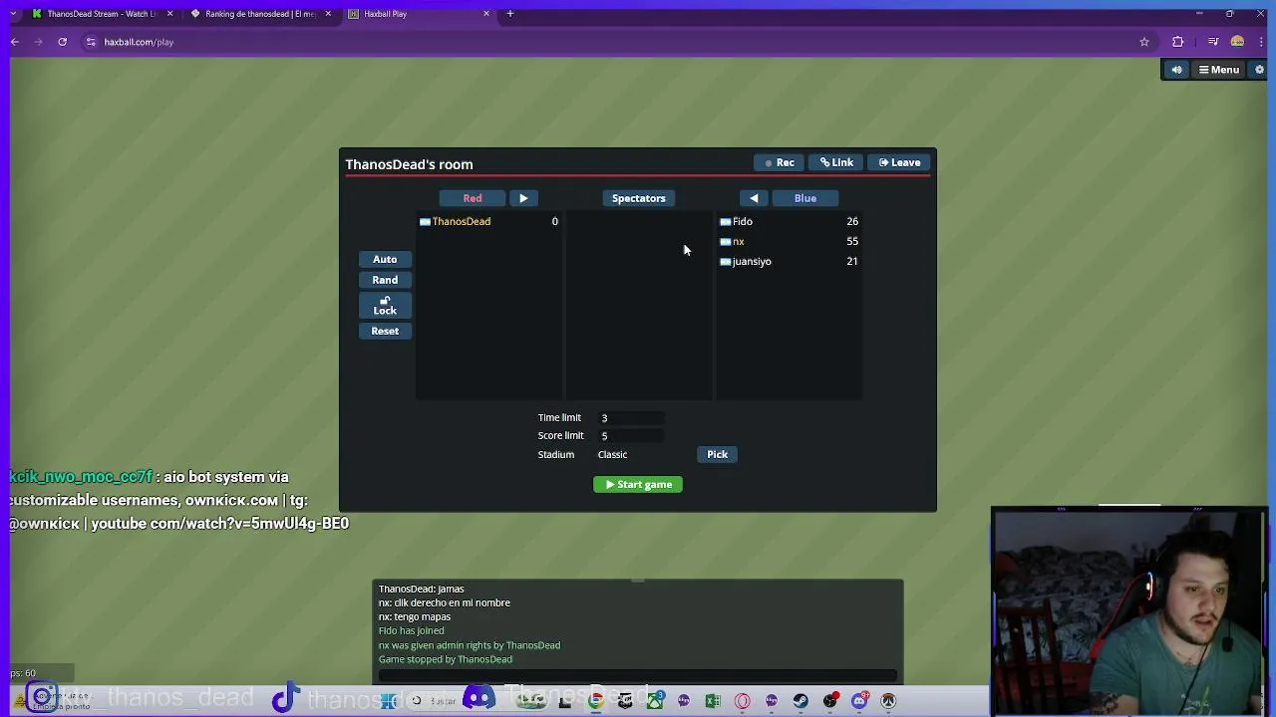Open Overwatch icon in the taskbar

click(888, 701)
